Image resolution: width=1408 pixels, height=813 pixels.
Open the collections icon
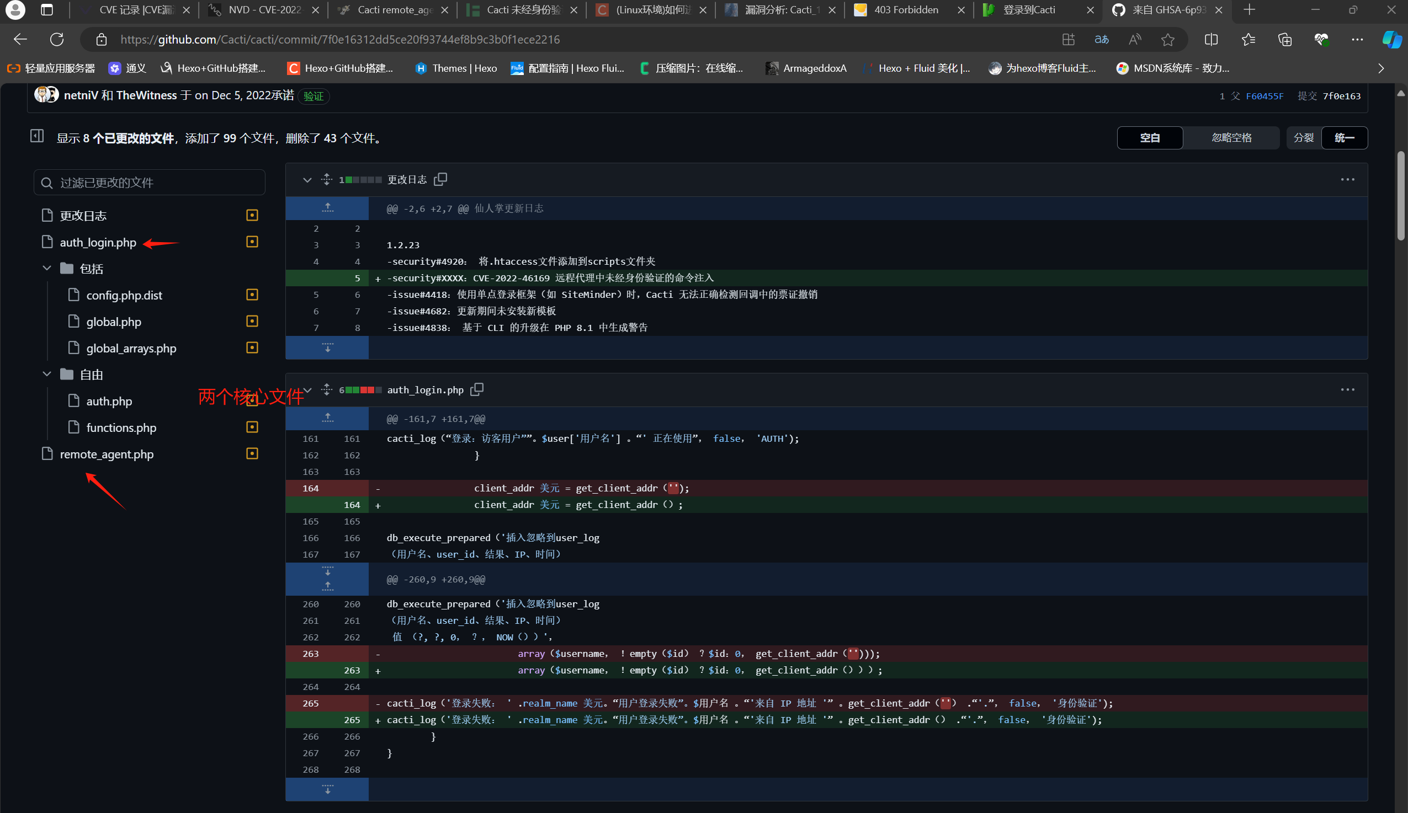pyautogui.click(x=1285, y=40)
